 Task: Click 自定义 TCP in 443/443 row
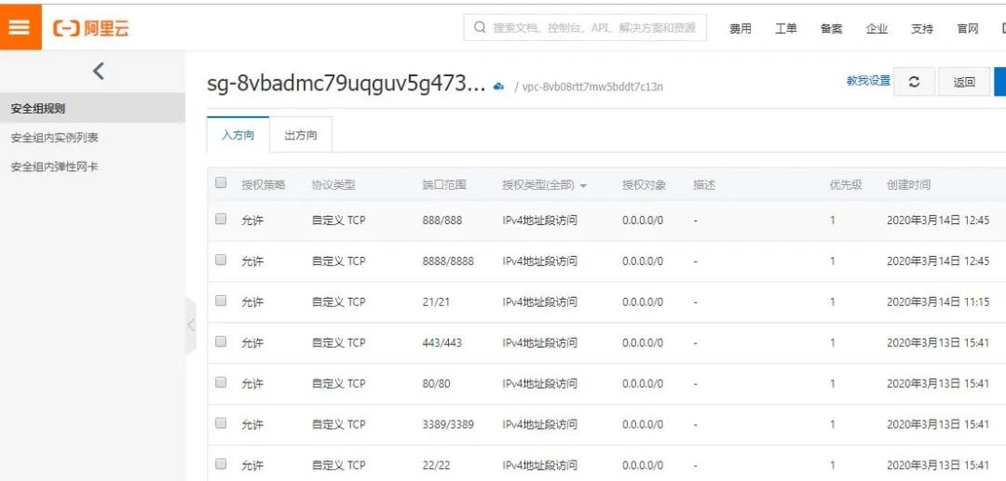[x=338, y=342]
